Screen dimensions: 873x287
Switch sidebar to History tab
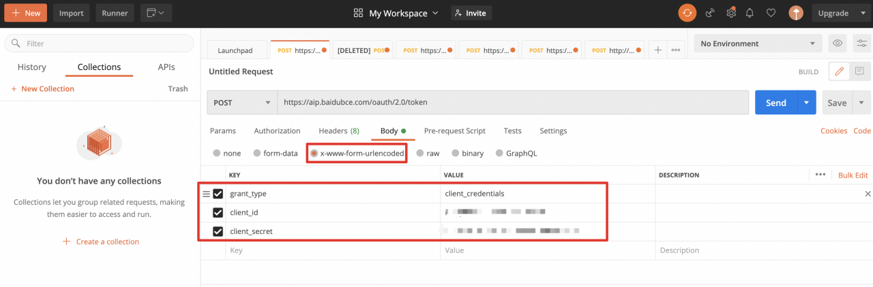point(32,67)
